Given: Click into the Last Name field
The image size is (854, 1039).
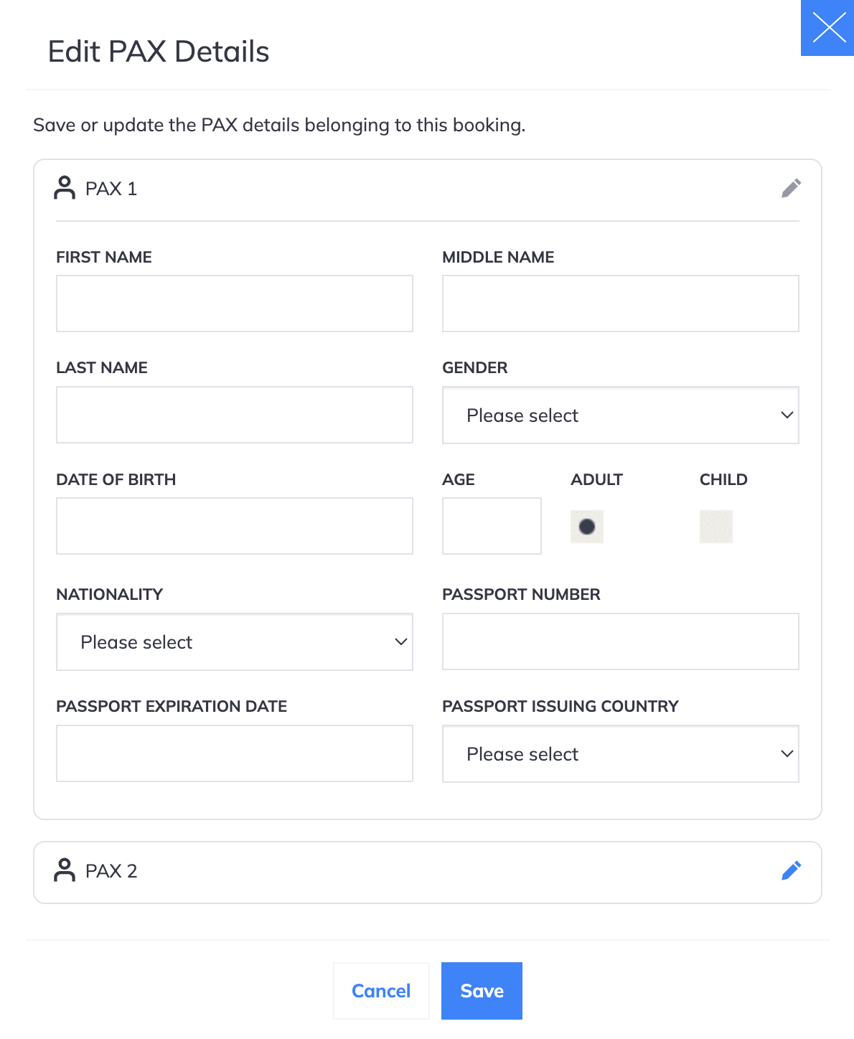Looking at the screenshot, I should 235,415.
